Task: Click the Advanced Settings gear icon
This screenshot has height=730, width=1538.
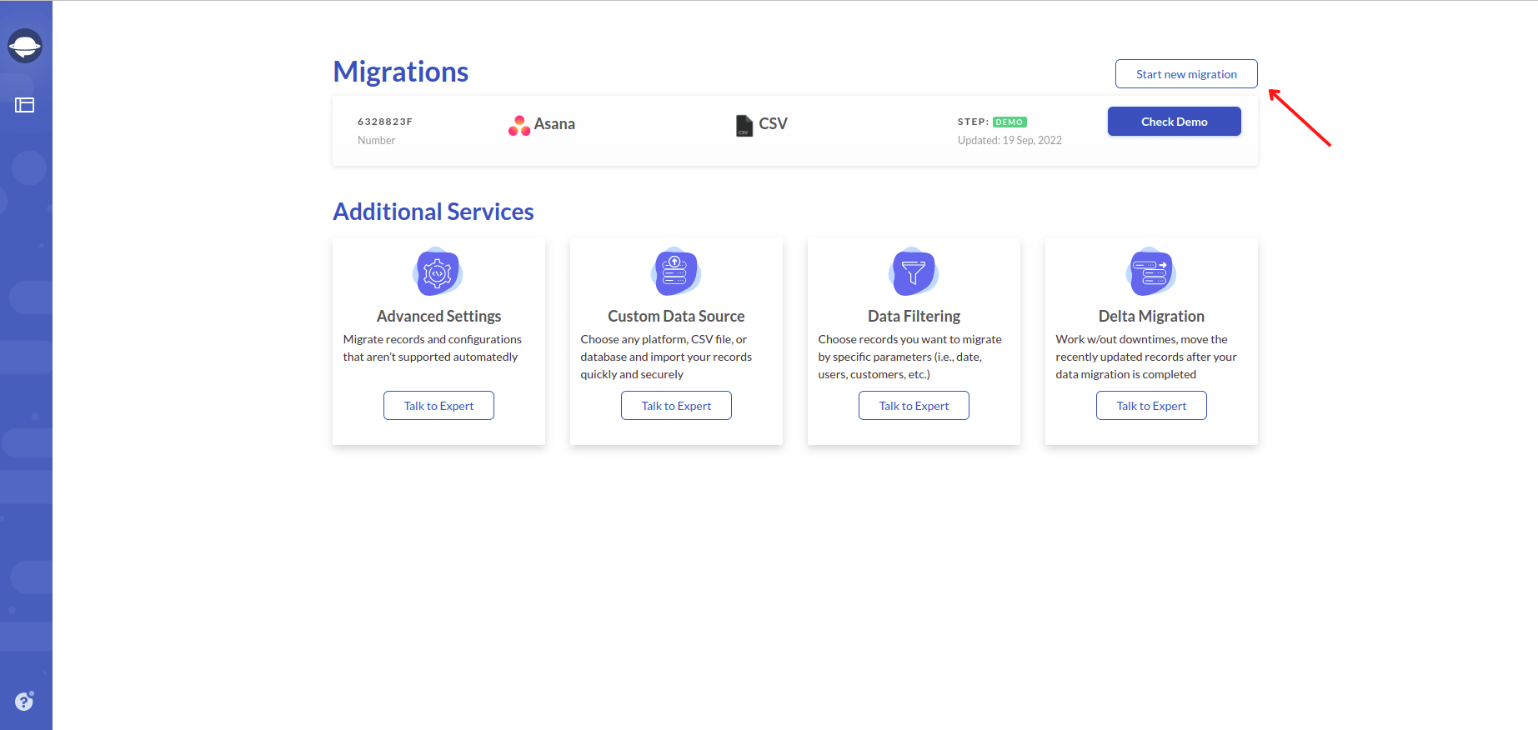Action: click(438, 272)
